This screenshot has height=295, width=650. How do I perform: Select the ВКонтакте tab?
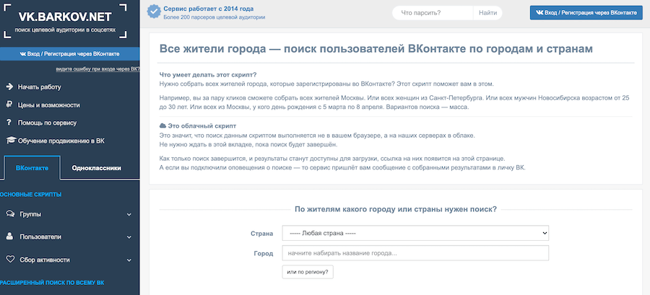(32, 169)
